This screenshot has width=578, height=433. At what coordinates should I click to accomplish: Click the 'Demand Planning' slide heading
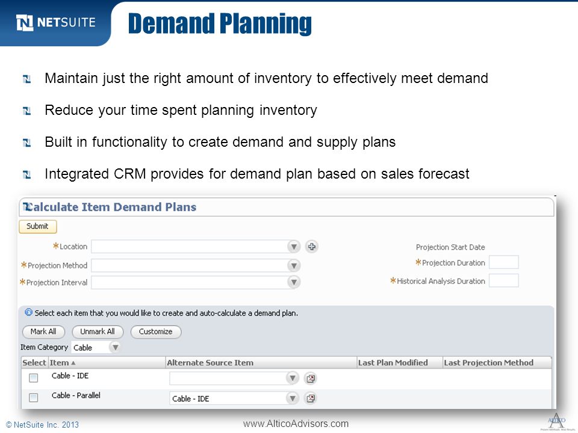pyautogui.click(x=220, y=23)
